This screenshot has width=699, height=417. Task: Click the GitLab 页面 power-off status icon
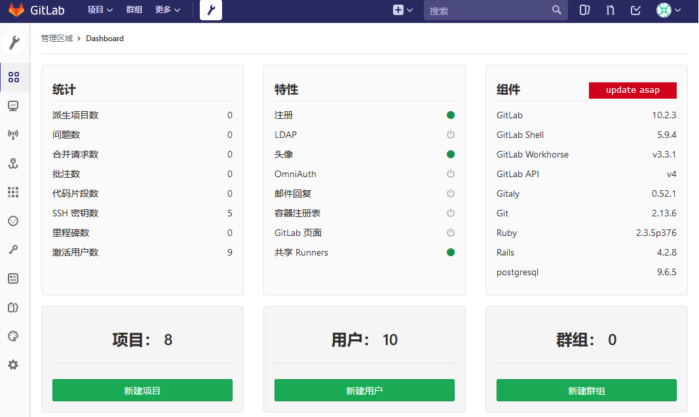451,233
